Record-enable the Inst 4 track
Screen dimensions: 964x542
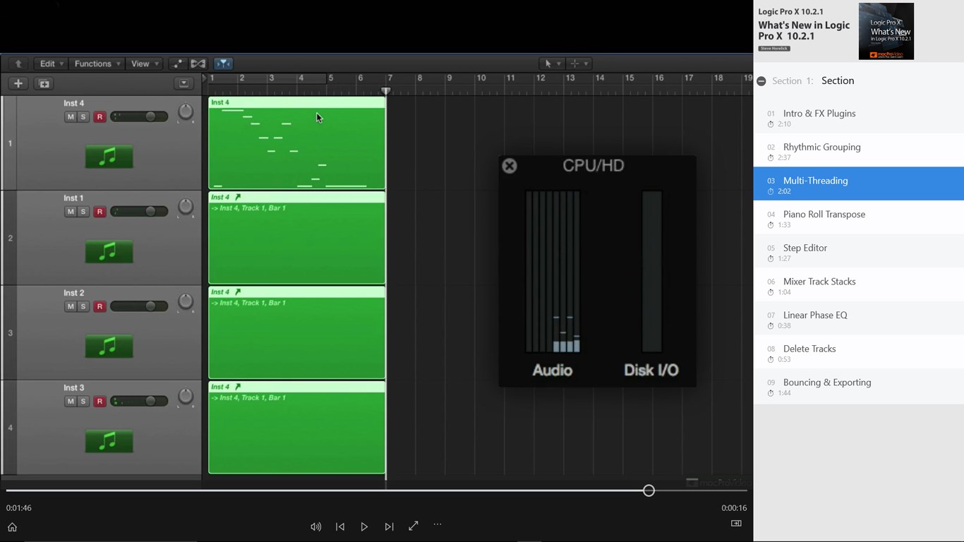[100, 117]
